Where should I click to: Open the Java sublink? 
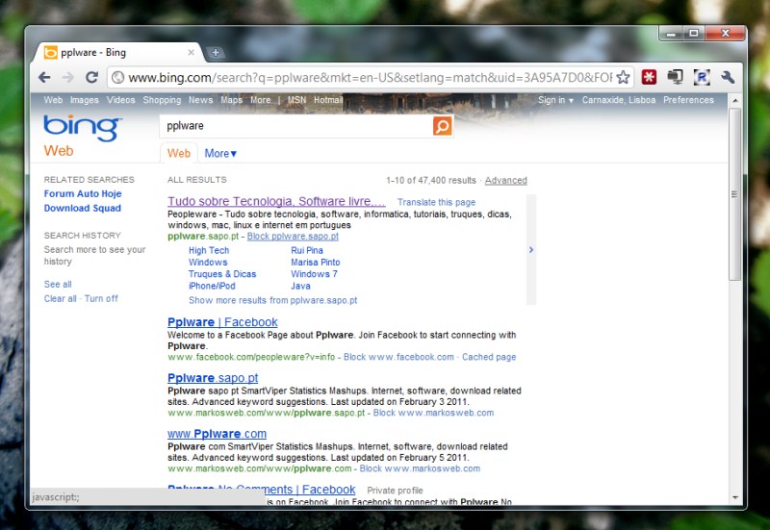pos(300,286)
